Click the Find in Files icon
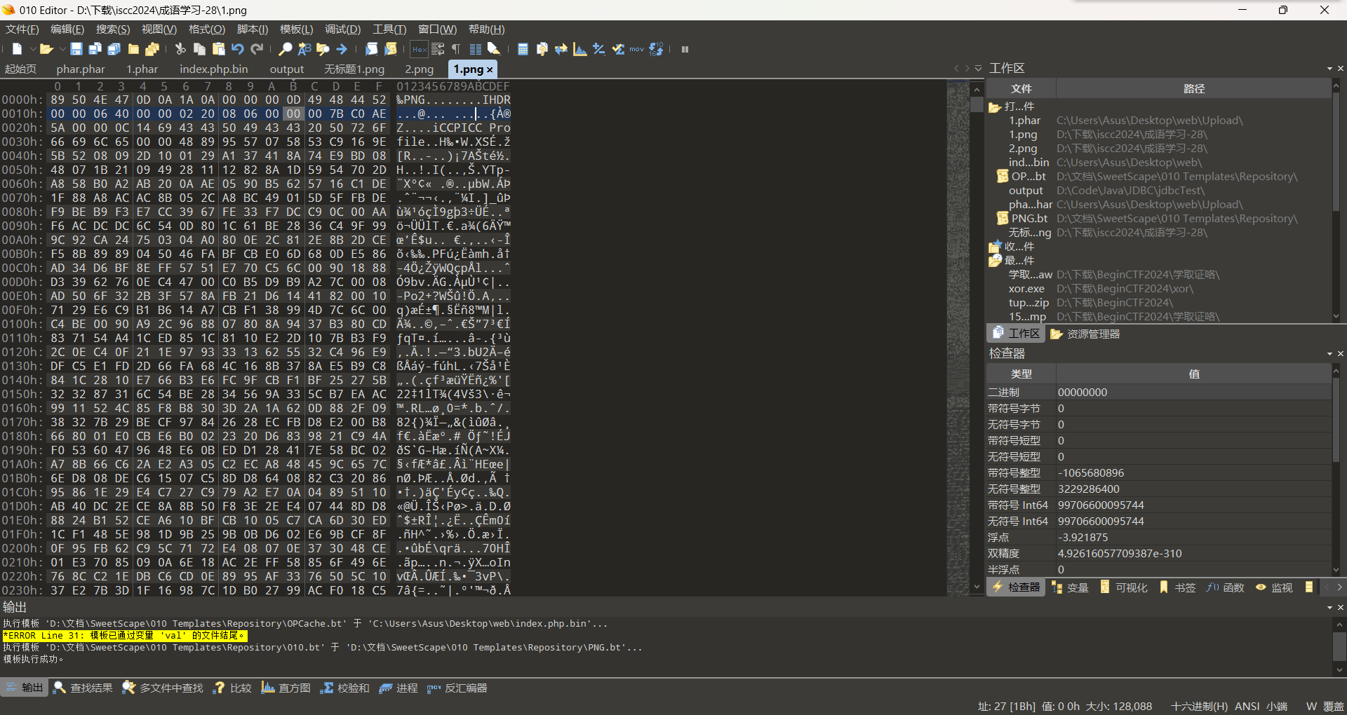The image size is (1347, 715). tap(323, 49)
